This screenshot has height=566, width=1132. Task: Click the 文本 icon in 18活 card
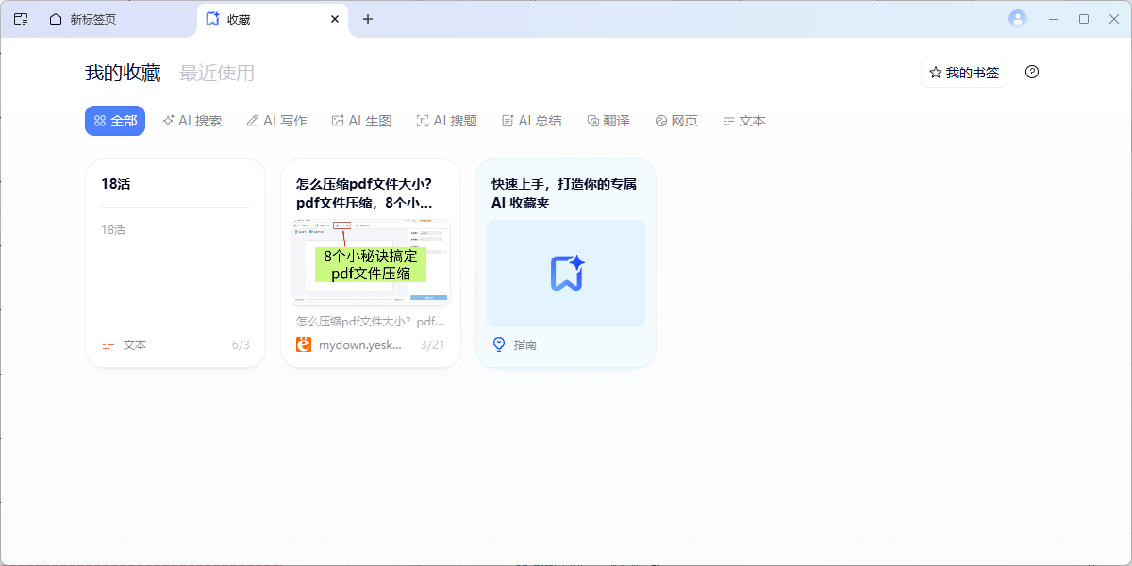tap(108, 345)
